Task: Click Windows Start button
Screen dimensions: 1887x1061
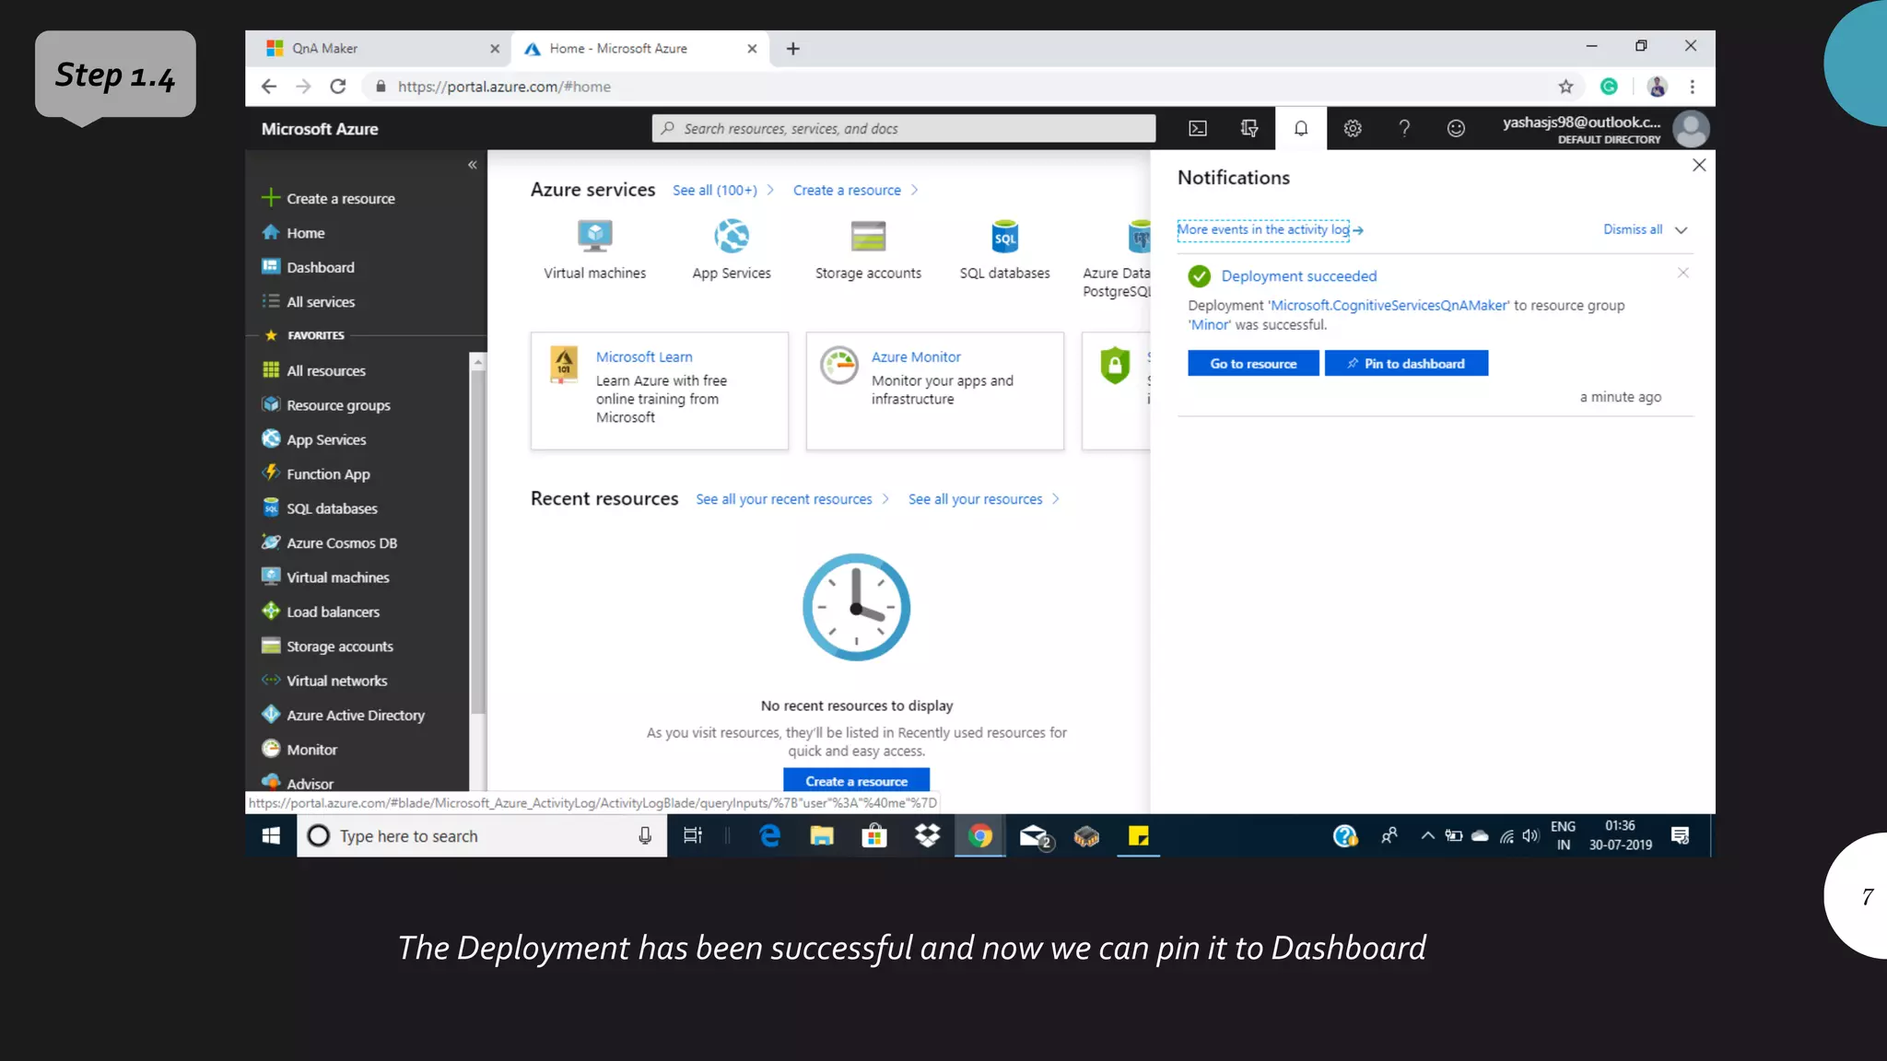Action: (271, 836)
